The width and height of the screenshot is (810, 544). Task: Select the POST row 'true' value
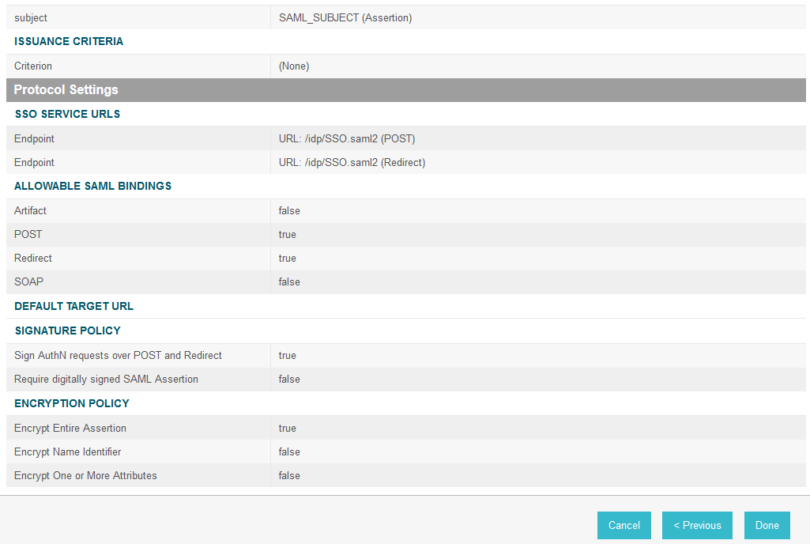pos(287,234)
